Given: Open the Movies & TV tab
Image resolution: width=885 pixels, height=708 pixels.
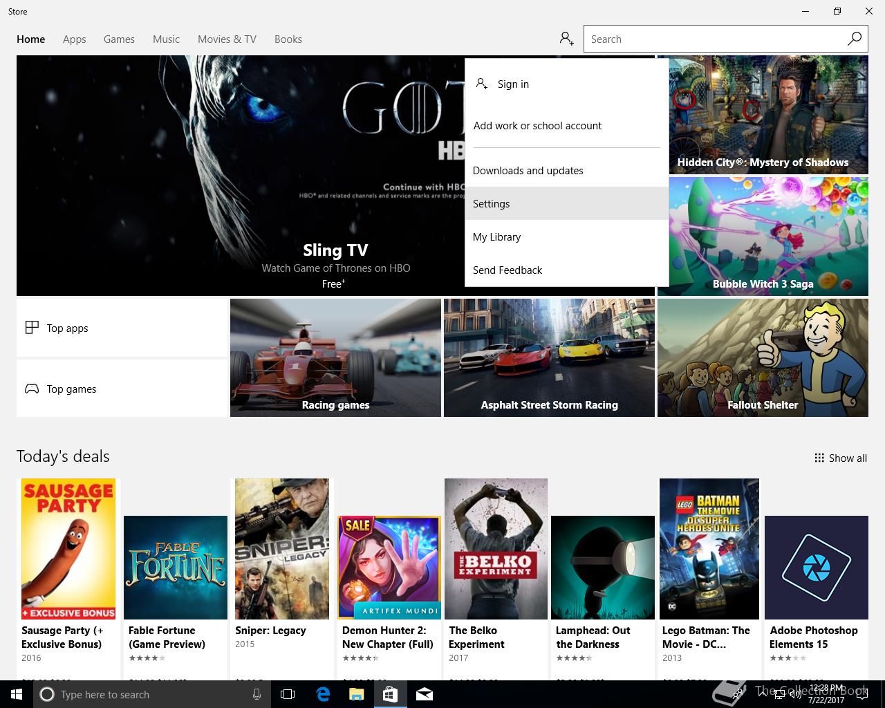Looking at the screenshot, I should pos(227,39).
